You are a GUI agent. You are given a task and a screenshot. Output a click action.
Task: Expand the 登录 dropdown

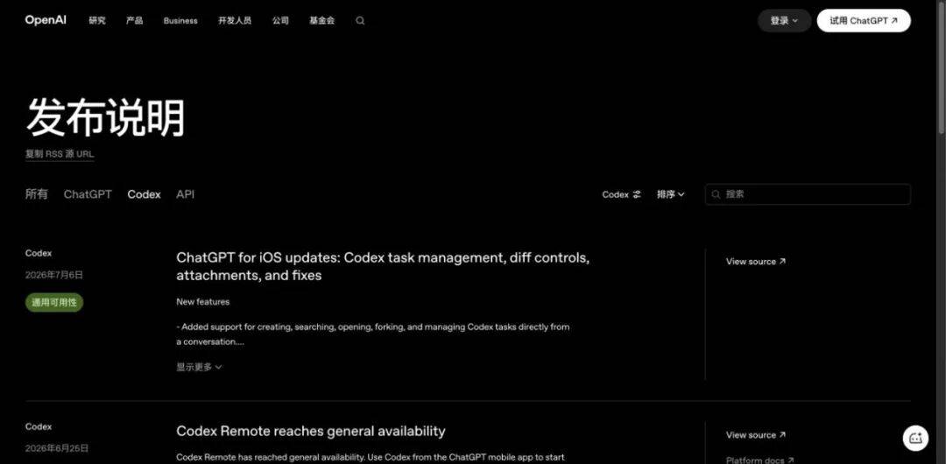pos(784,20)
